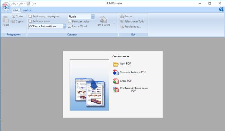The width and height of the screenshot is (225, 131).
Task: Click the Convertir Archivos PDF link
Action: pos(130,72)
